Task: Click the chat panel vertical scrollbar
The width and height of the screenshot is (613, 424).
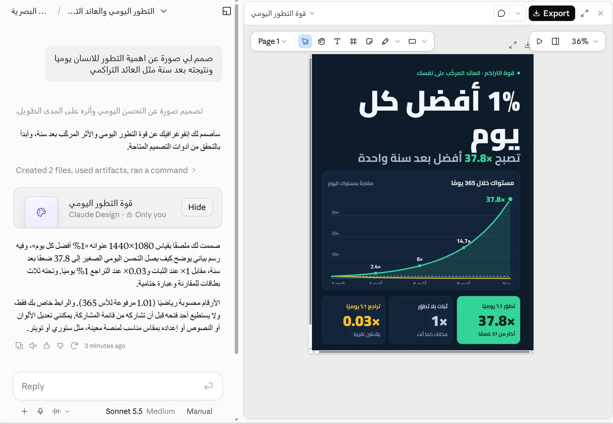Action: tap(236, 179)
